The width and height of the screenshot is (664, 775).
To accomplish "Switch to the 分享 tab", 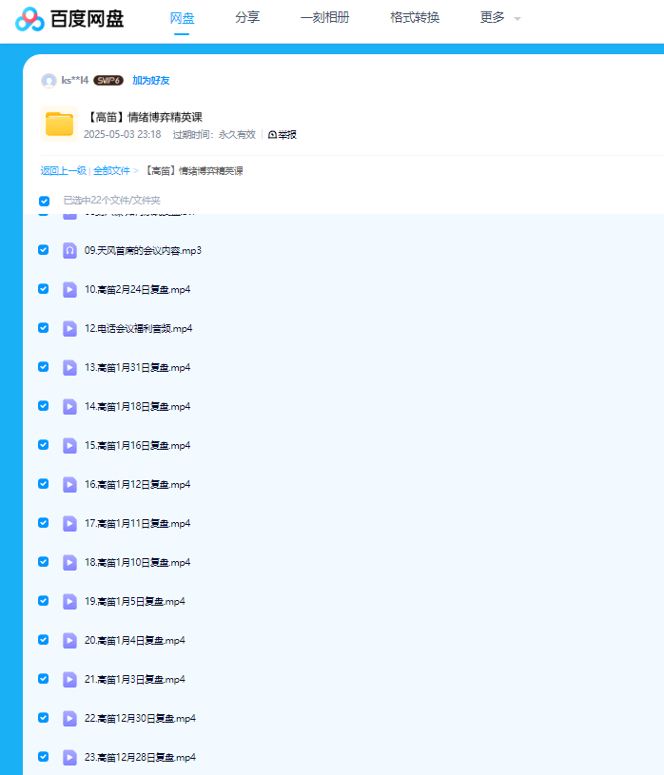I will click(247, 17).
